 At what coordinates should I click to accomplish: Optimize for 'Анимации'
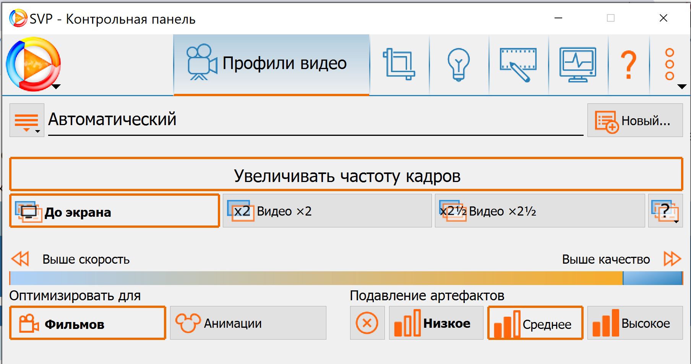248,323
